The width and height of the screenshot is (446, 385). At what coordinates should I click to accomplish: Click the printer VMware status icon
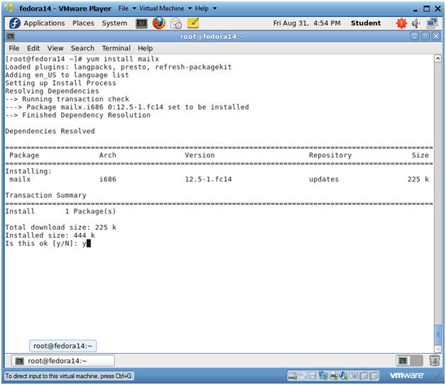tap(333, 376)
